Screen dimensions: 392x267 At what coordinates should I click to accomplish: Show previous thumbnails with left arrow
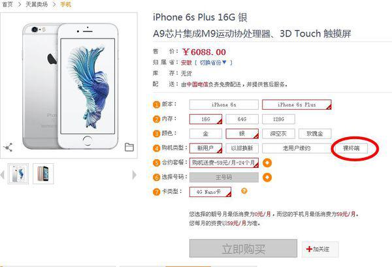3,174
